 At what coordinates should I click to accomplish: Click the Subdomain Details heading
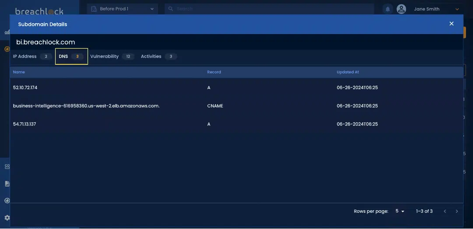point(42,24)
